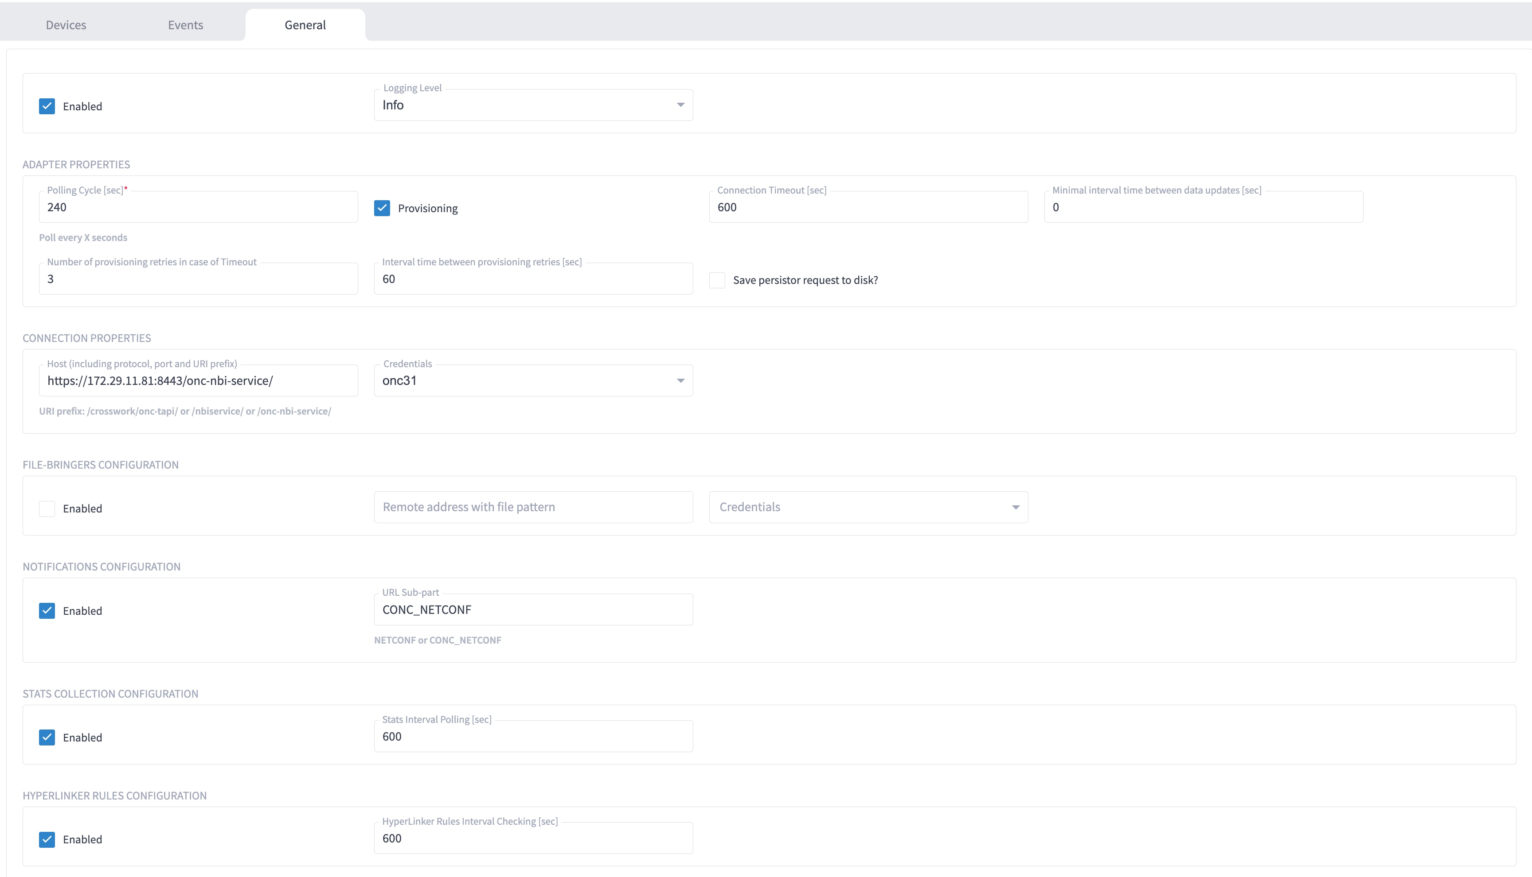Toggle Notifications Configuration Enabled checkbox
The width and height of the screenshot is (1532, 877).
[47, 611]
